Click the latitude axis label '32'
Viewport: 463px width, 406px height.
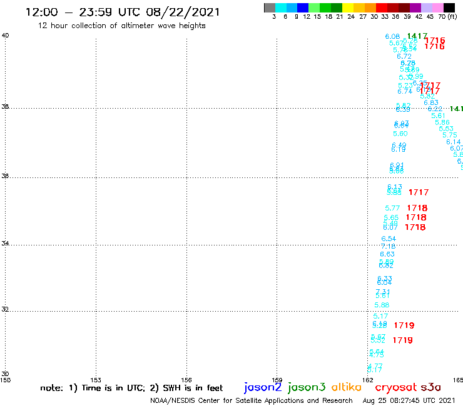(x=5, y=309)
